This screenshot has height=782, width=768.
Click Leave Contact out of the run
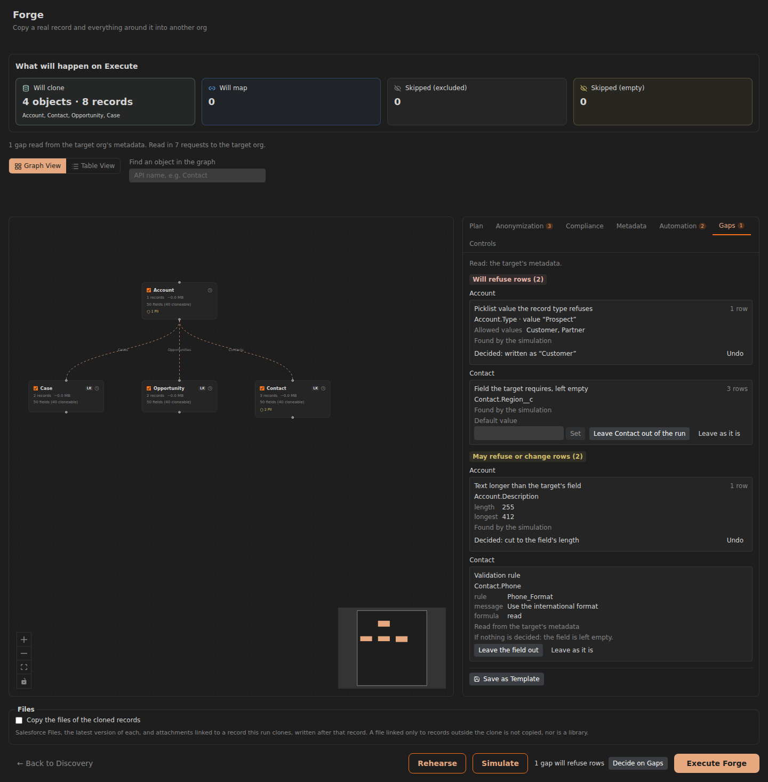point(639,434)
